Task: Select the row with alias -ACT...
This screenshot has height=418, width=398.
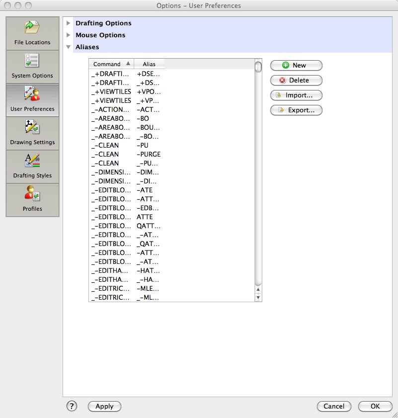Action: [x=172, y=109]
